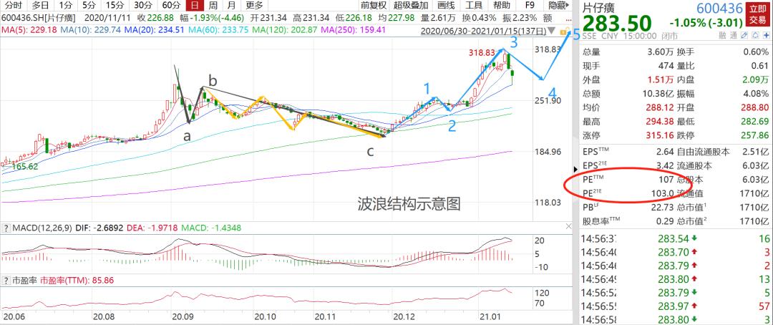Open 市盈率 indicator help question mark
Screen dimensions: 773x325
(x=6, y=280)
